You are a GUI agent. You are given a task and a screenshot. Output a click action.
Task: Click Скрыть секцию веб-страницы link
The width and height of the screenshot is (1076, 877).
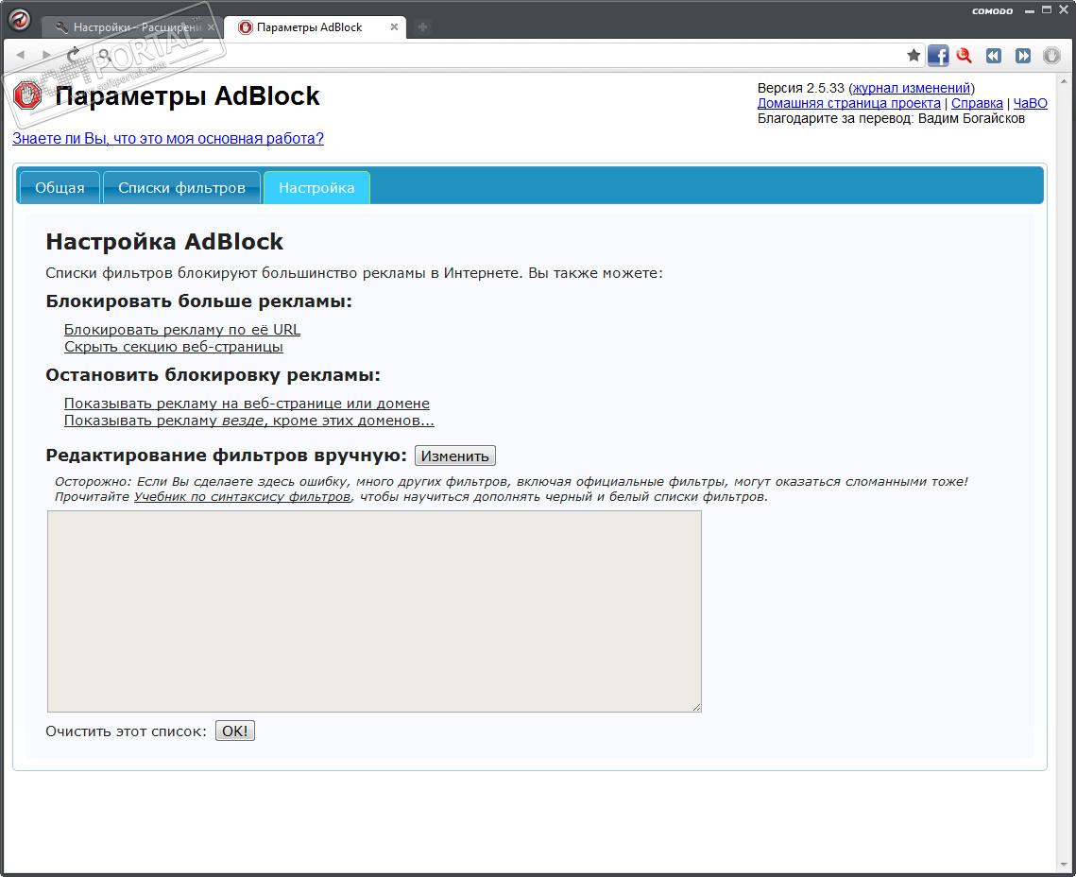[x=174, y=347]
